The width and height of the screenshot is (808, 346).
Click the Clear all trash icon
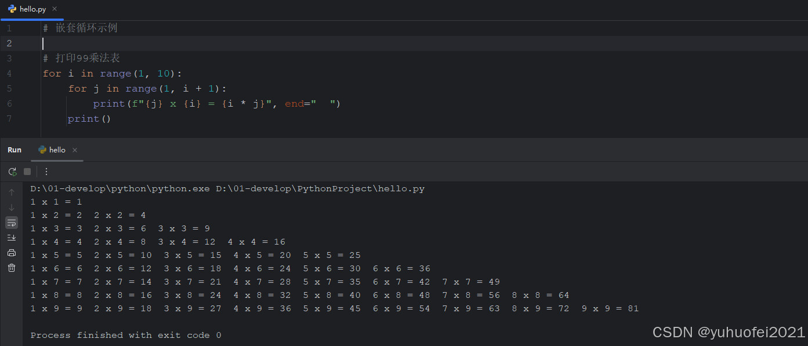click(x=12, y=268)
